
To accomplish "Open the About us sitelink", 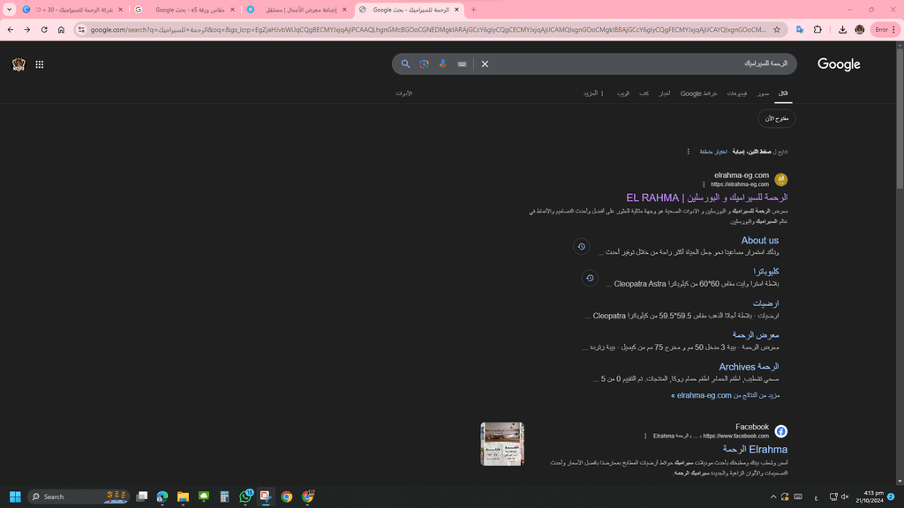I will (759, 241).
